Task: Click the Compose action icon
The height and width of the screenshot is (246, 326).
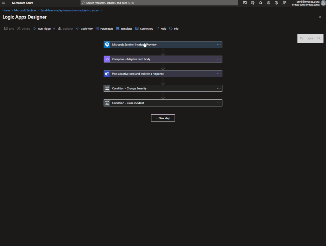Action: coord(107,59)
